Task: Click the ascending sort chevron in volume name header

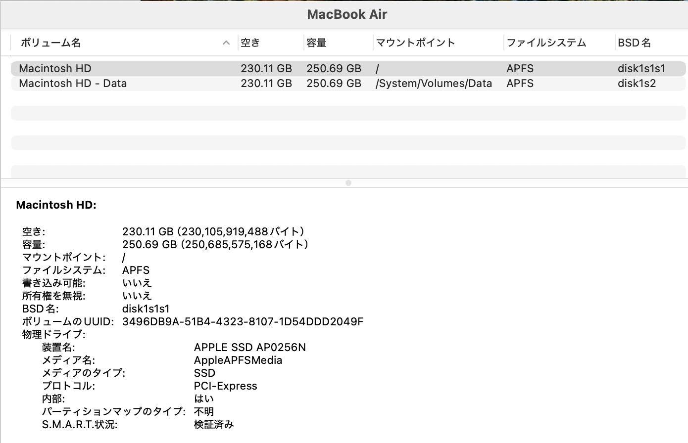Action: pos(226,43)
